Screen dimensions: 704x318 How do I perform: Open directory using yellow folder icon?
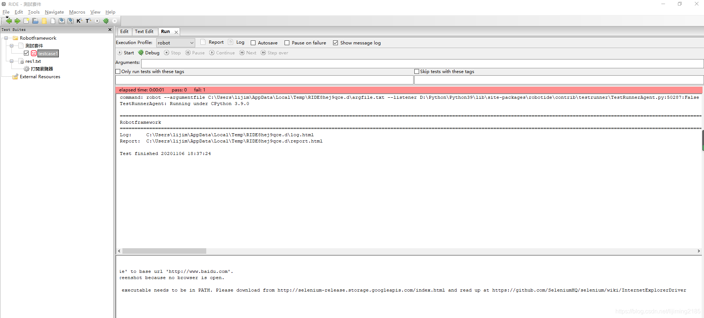pos(44,21)
